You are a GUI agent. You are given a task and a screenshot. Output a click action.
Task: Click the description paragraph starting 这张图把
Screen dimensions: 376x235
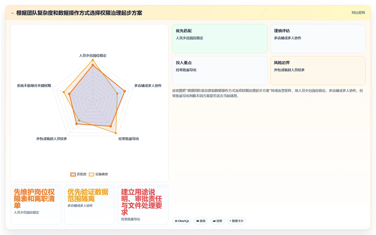(x=268, y=93)
